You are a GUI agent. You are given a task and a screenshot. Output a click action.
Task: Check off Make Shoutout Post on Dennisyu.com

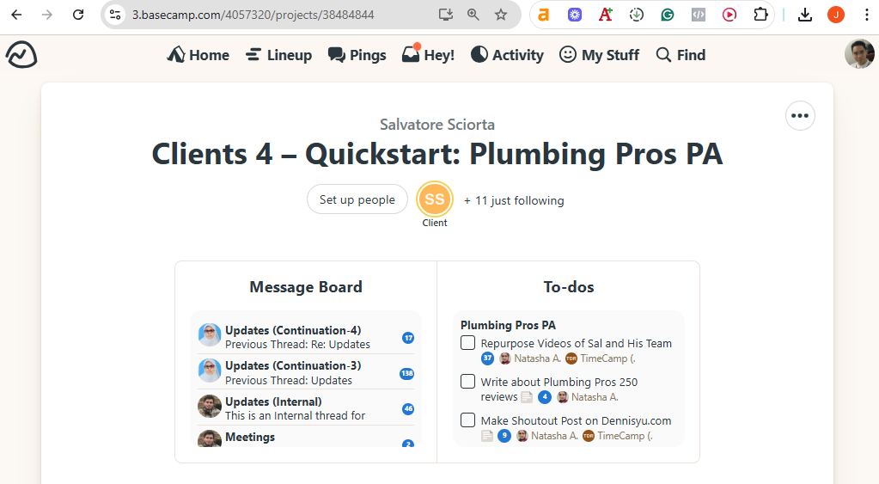click(467, 420)
